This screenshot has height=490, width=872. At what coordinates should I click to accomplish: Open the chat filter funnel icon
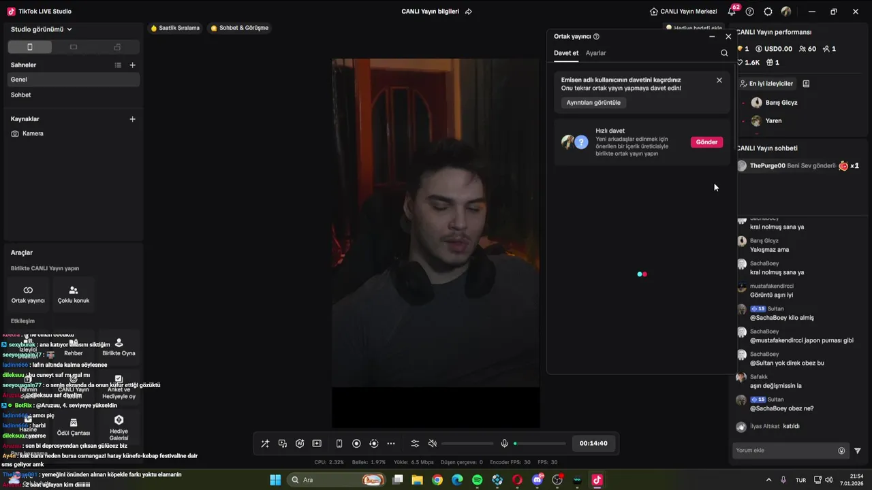pos(858,451)
